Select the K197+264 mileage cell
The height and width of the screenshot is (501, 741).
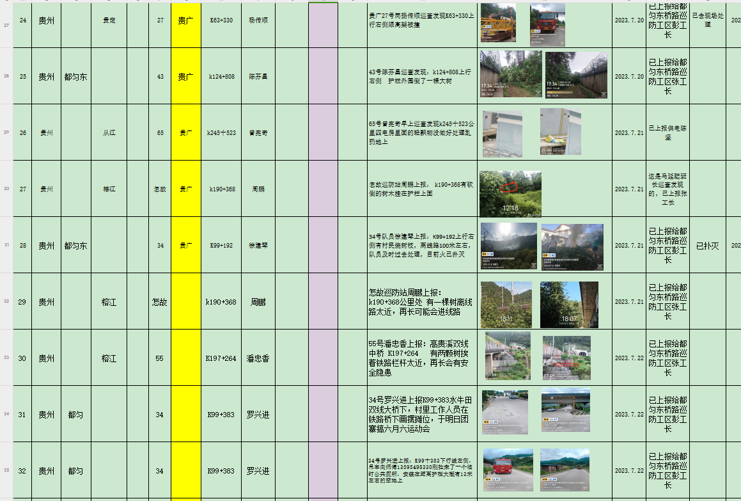coord(221,358)
